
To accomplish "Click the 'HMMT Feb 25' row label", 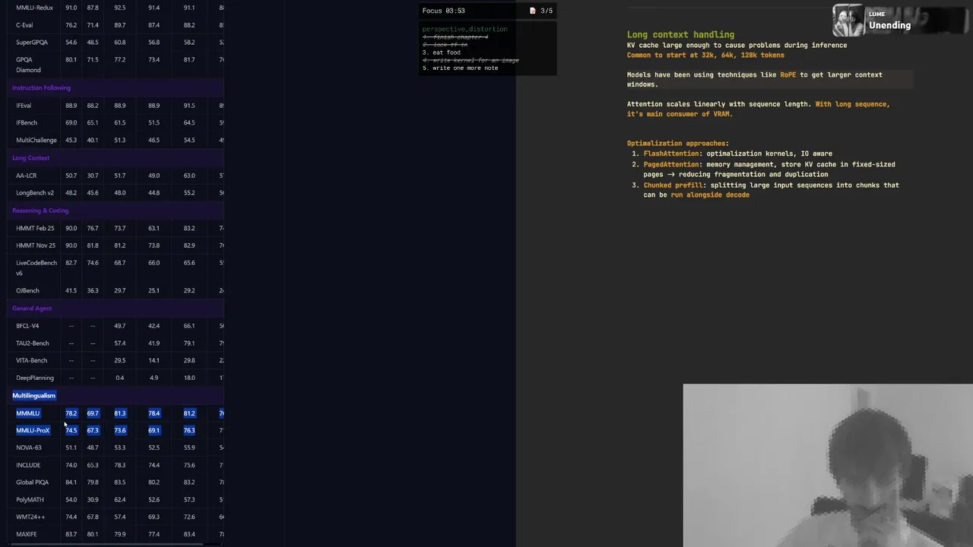I will click(35, 228).
